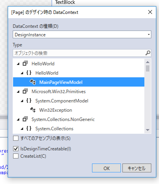Click the System.Collections.NonGeneric assembly icon

point(25,119)
